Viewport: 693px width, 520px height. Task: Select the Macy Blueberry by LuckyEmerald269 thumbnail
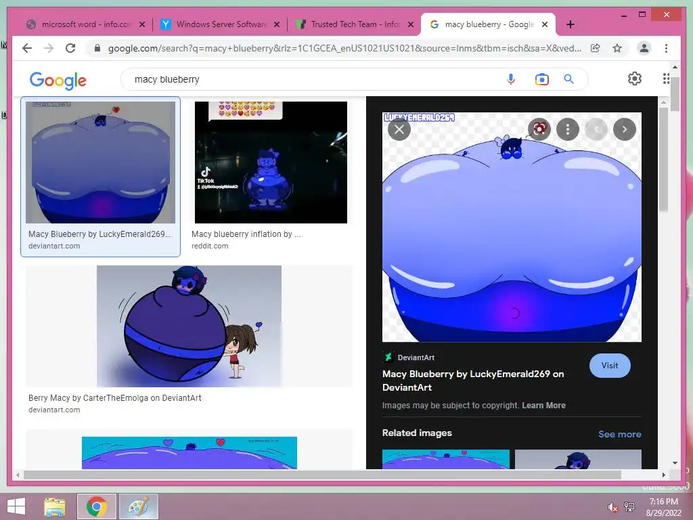point(100,162)
